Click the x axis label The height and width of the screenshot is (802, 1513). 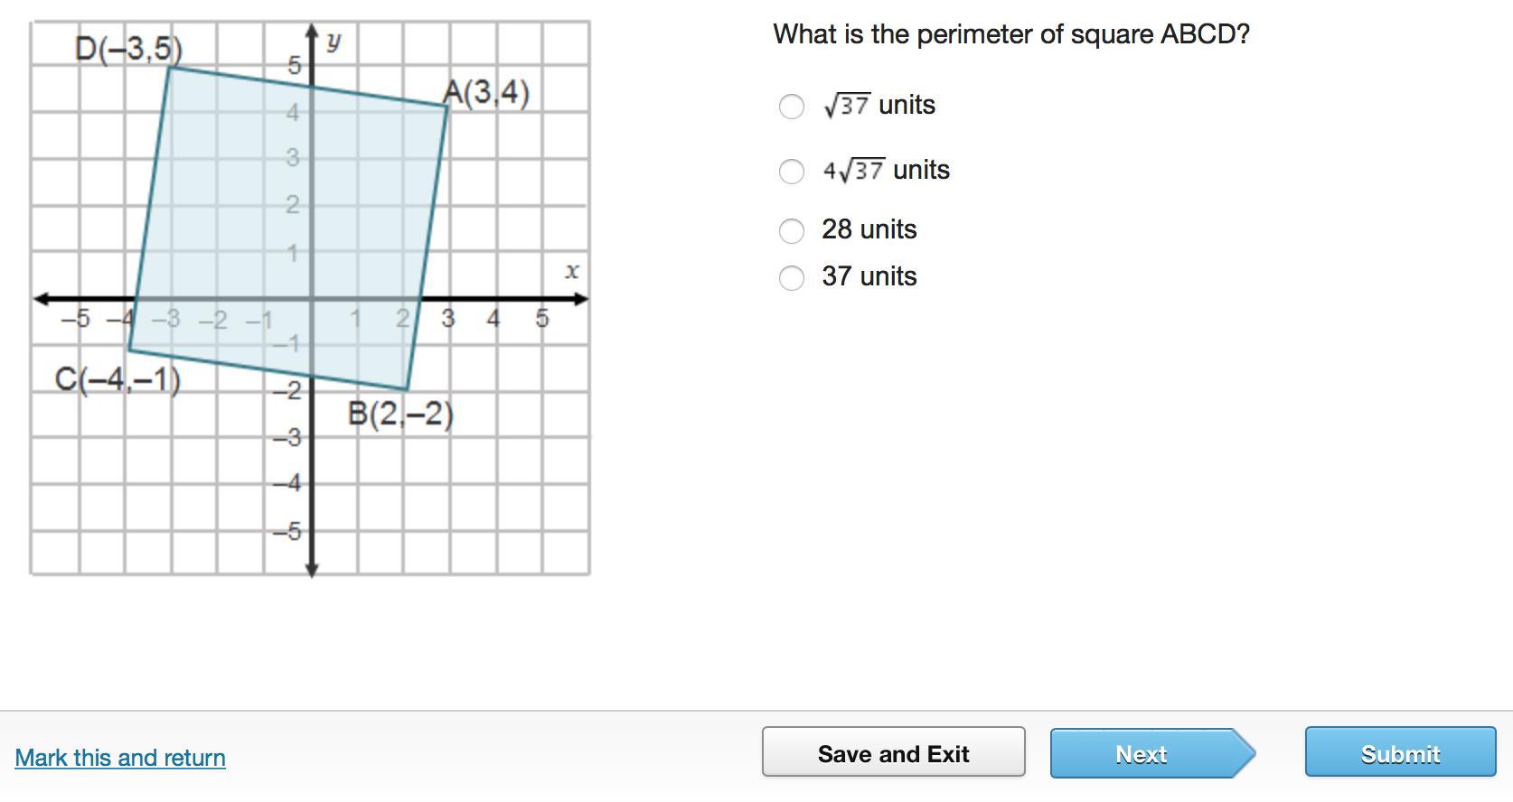(x=571, y=271)
